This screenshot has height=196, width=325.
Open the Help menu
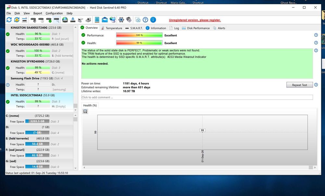tap(70, 13)
